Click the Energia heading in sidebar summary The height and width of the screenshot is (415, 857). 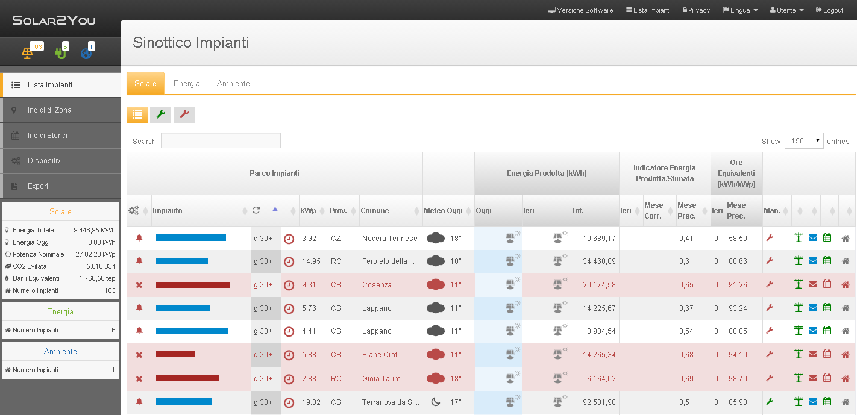pos(60,311)
